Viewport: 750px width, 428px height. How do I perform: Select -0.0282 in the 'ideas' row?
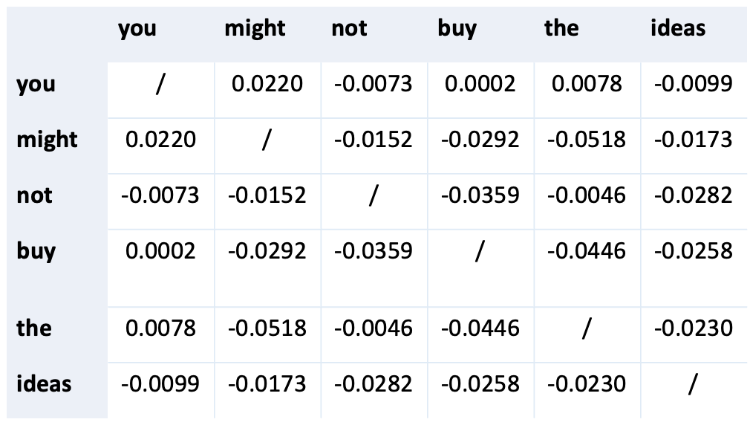click(x=373, y=383)
